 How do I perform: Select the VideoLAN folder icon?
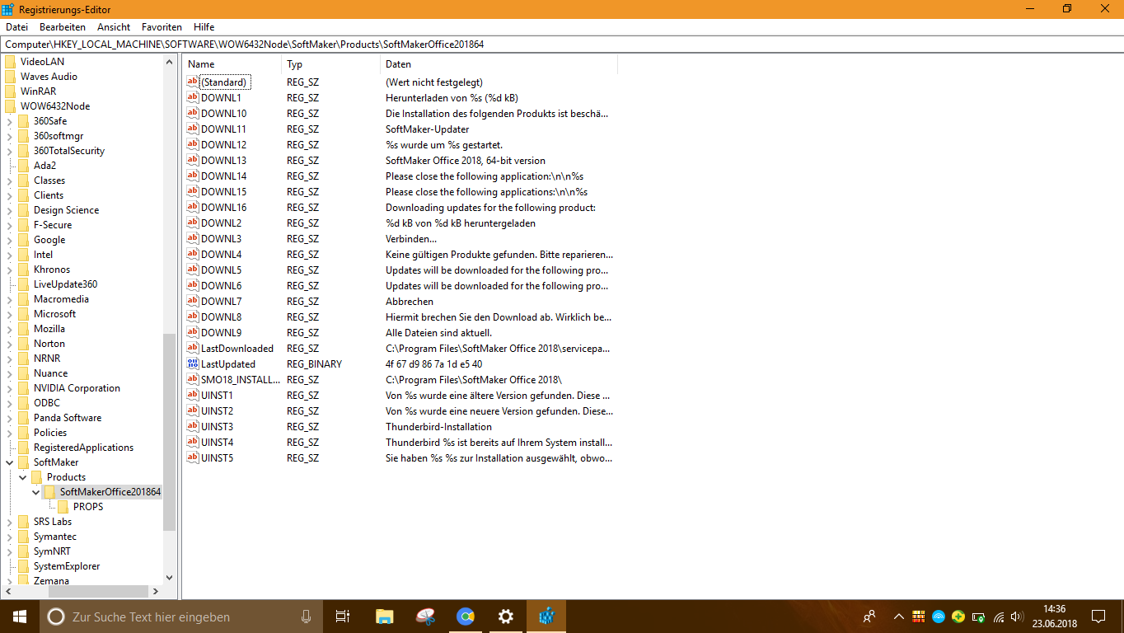click(10, 62)
